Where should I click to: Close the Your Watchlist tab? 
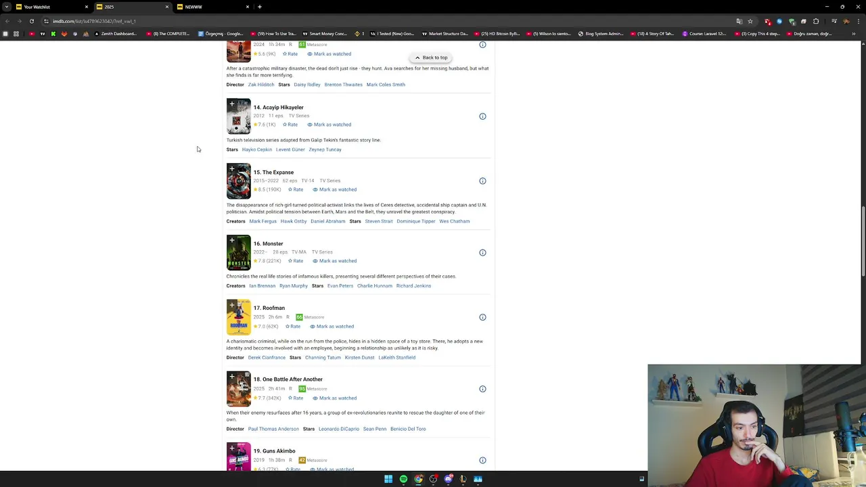pos(87,7)
